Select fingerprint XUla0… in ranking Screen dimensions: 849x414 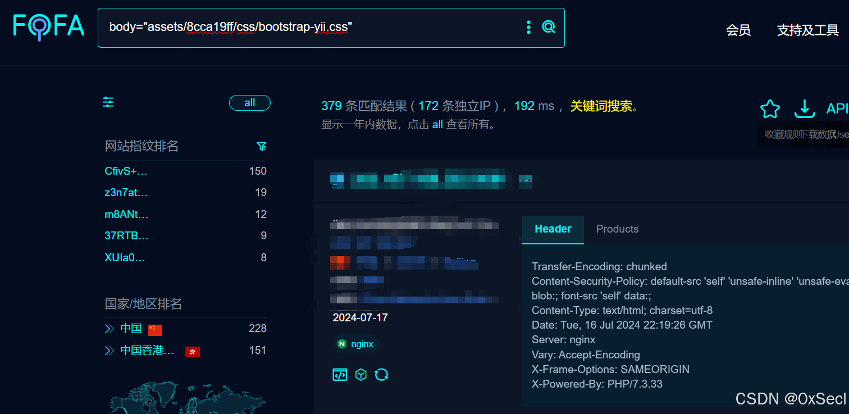125,258
